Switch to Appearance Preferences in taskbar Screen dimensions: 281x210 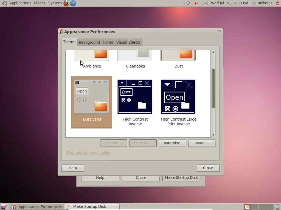point(37,207)
